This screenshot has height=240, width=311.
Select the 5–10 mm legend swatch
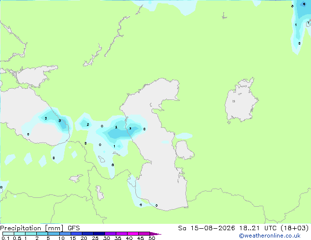[x=54, y=234]
